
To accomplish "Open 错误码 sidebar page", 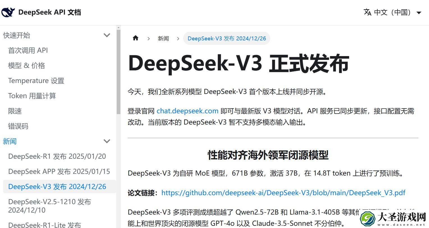I will point(18,126).
